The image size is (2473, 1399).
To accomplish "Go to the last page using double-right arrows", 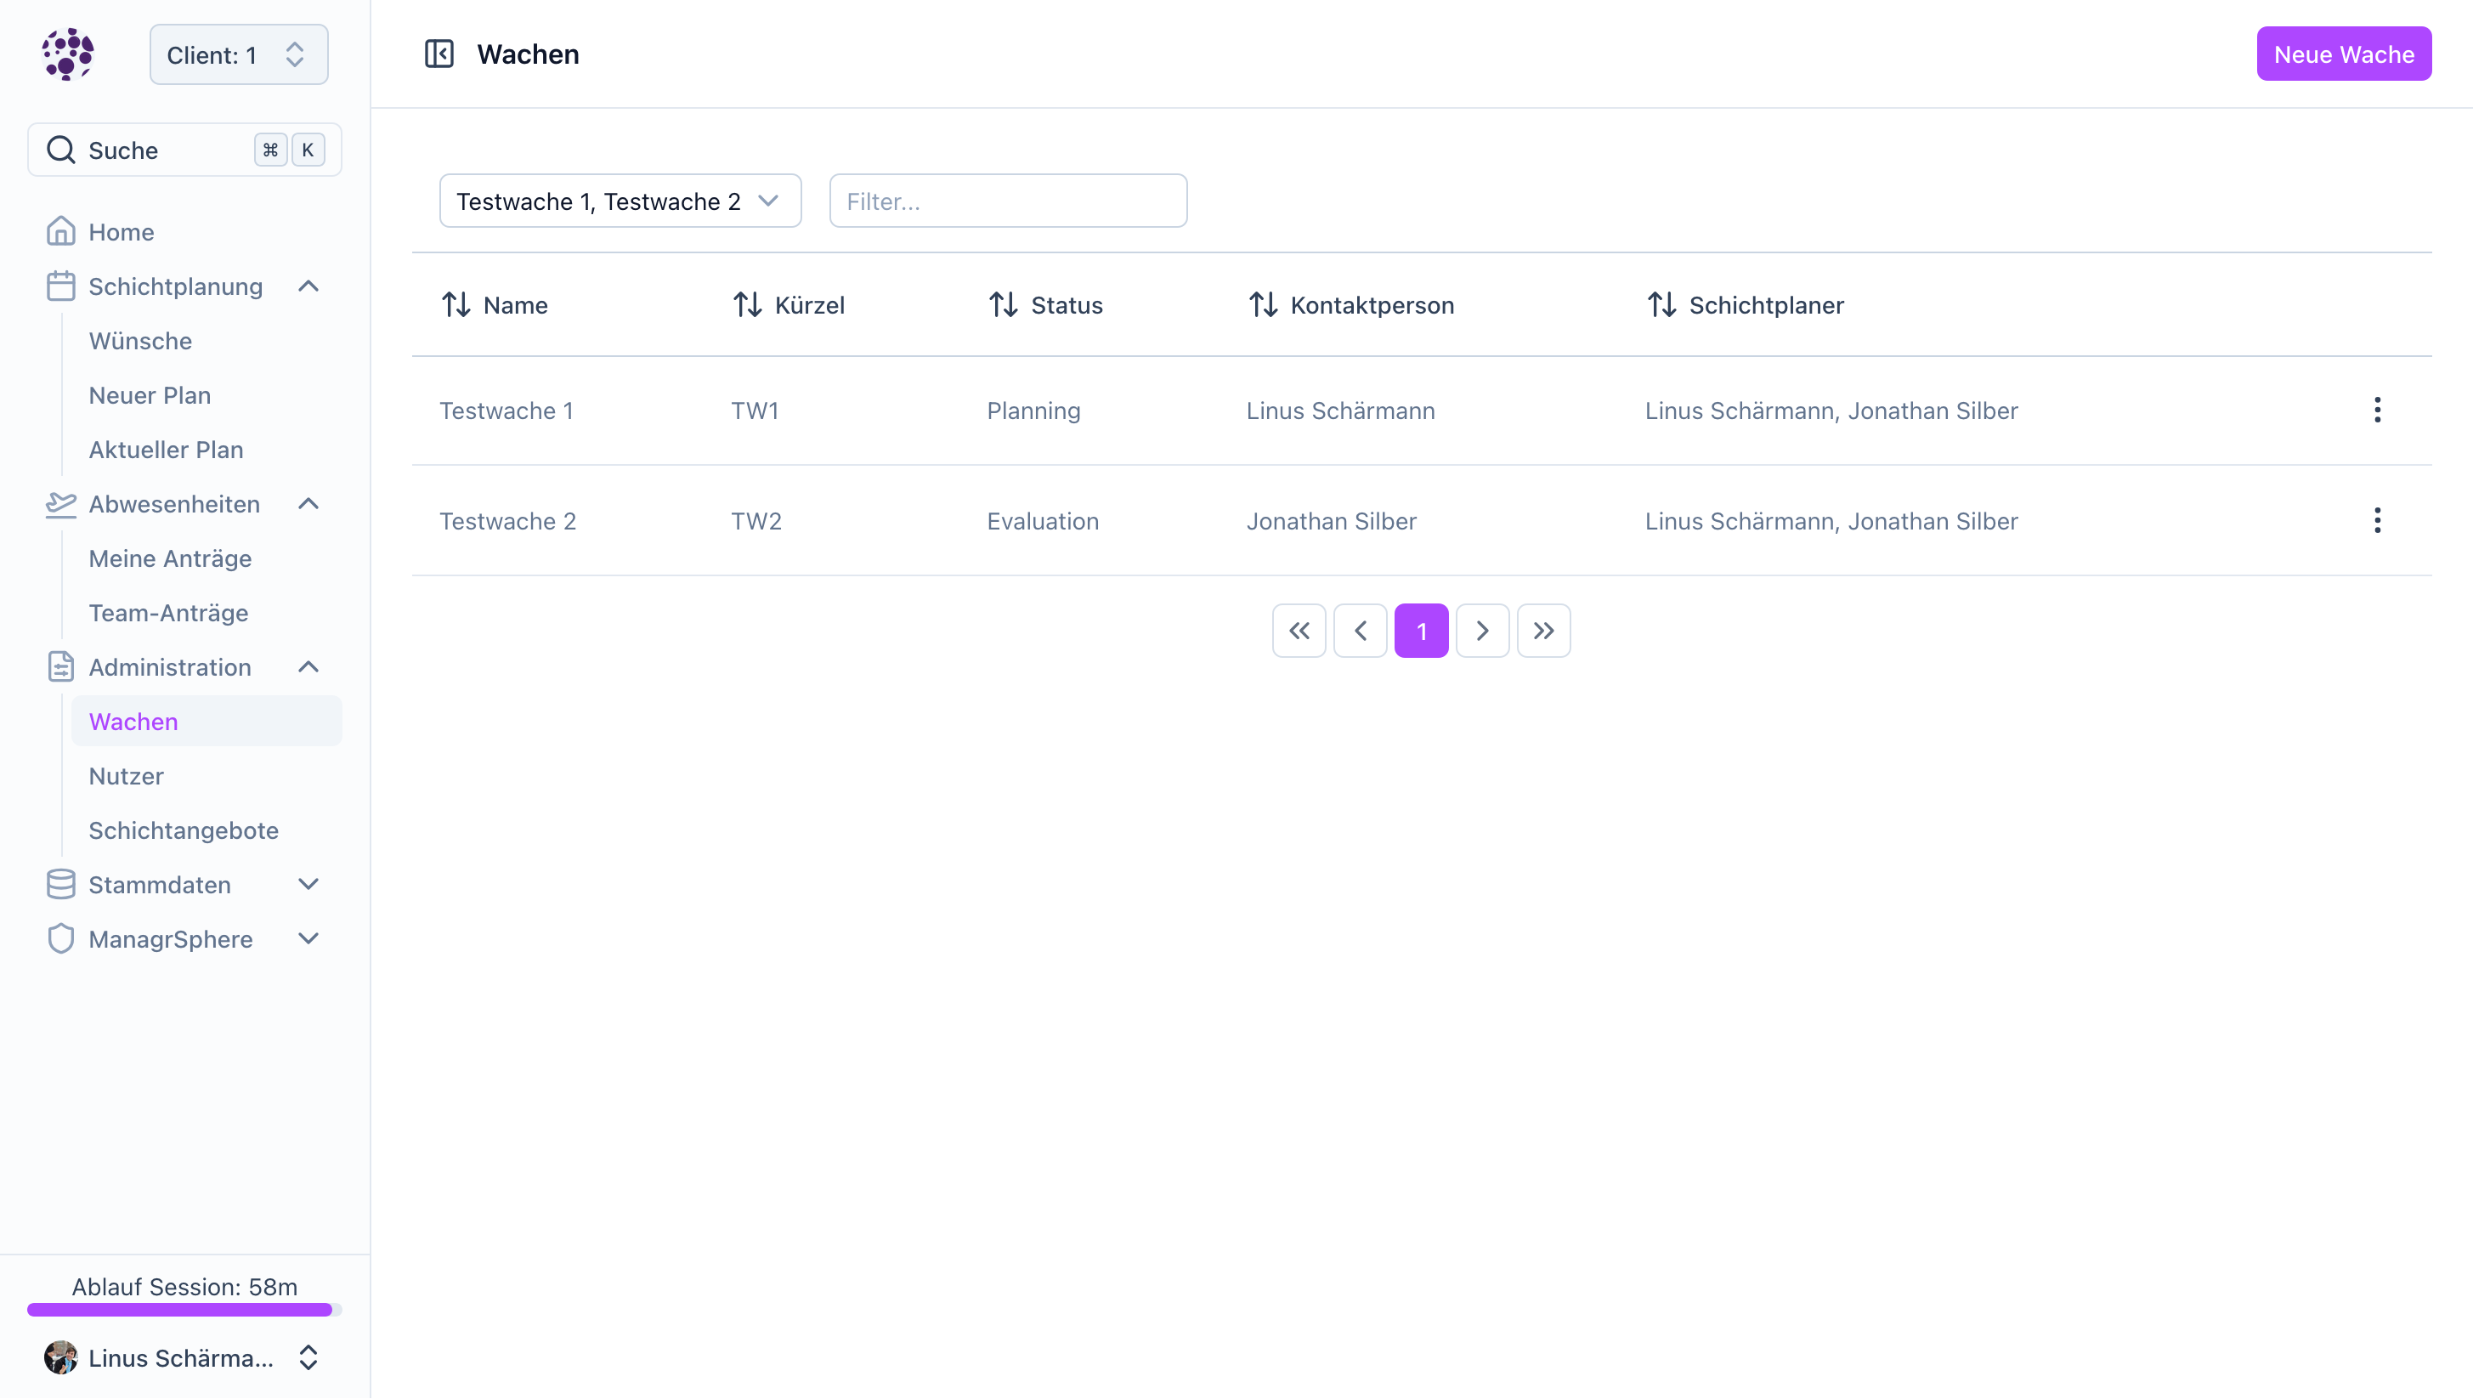I will [x=1543, y=632].
